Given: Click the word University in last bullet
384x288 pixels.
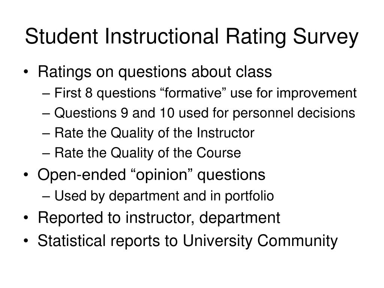Looking at the screenshot, I should point(217,241).
